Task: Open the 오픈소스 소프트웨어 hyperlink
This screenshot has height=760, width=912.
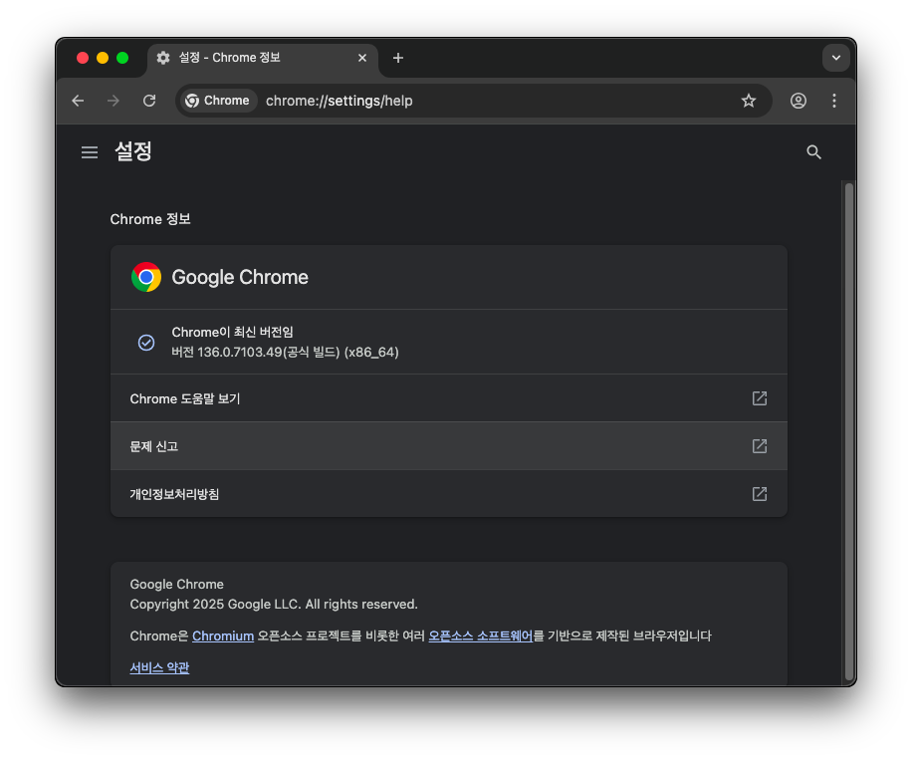Action: tap(481, 636)
